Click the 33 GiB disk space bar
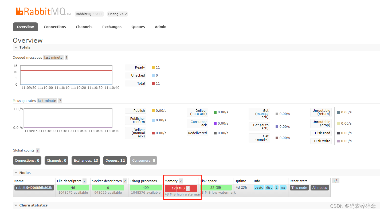The image size is (380, 211). click(x=216, y=188)
